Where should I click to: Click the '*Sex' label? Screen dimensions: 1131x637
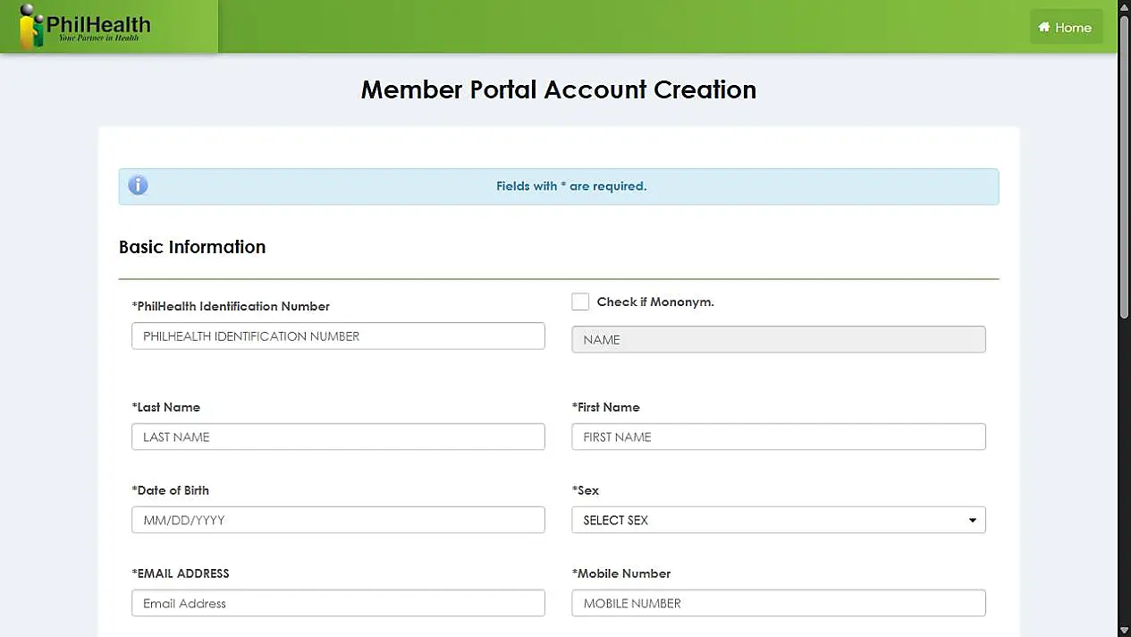pyautogui.click(x=586, y=490)
